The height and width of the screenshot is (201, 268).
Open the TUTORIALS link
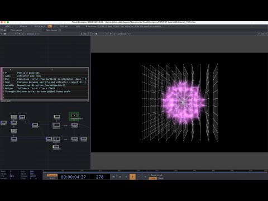(x=39, y=26)
